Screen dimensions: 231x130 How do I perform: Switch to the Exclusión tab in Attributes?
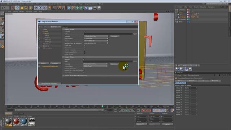point(215,81)
